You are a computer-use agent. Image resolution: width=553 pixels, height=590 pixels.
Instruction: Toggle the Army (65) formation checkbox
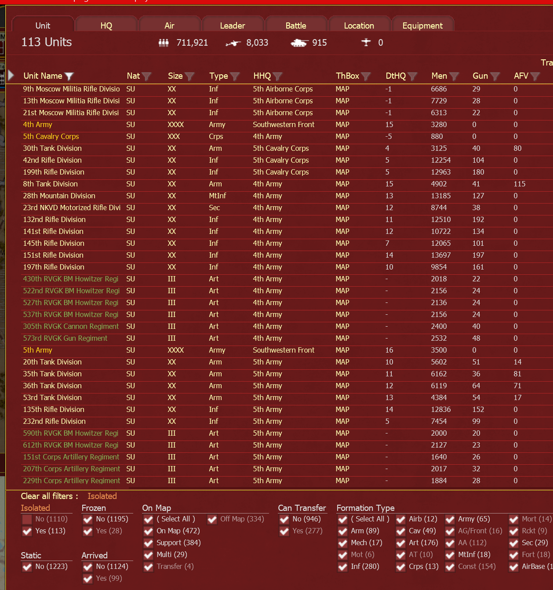(x=450, y=519)
